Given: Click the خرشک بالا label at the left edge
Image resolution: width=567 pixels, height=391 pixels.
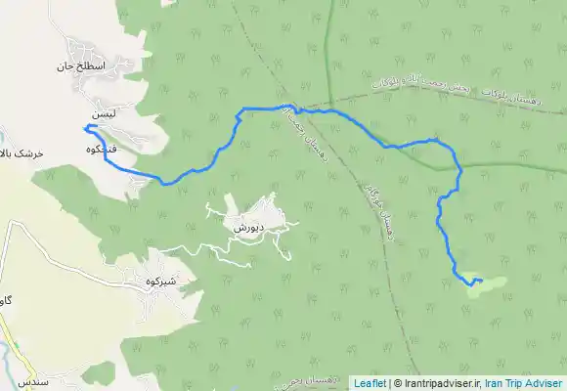Looking at the screenshot, I should (22, 153).
